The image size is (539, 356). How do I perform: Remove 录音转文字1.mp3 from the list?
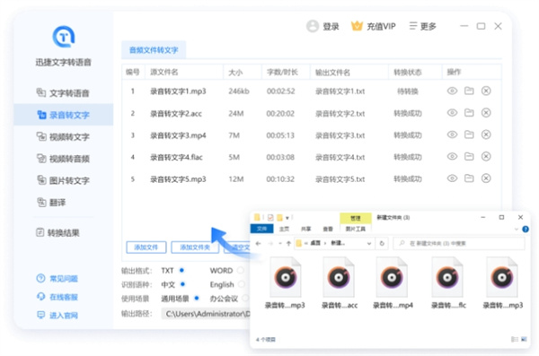[x=486, y=91]
